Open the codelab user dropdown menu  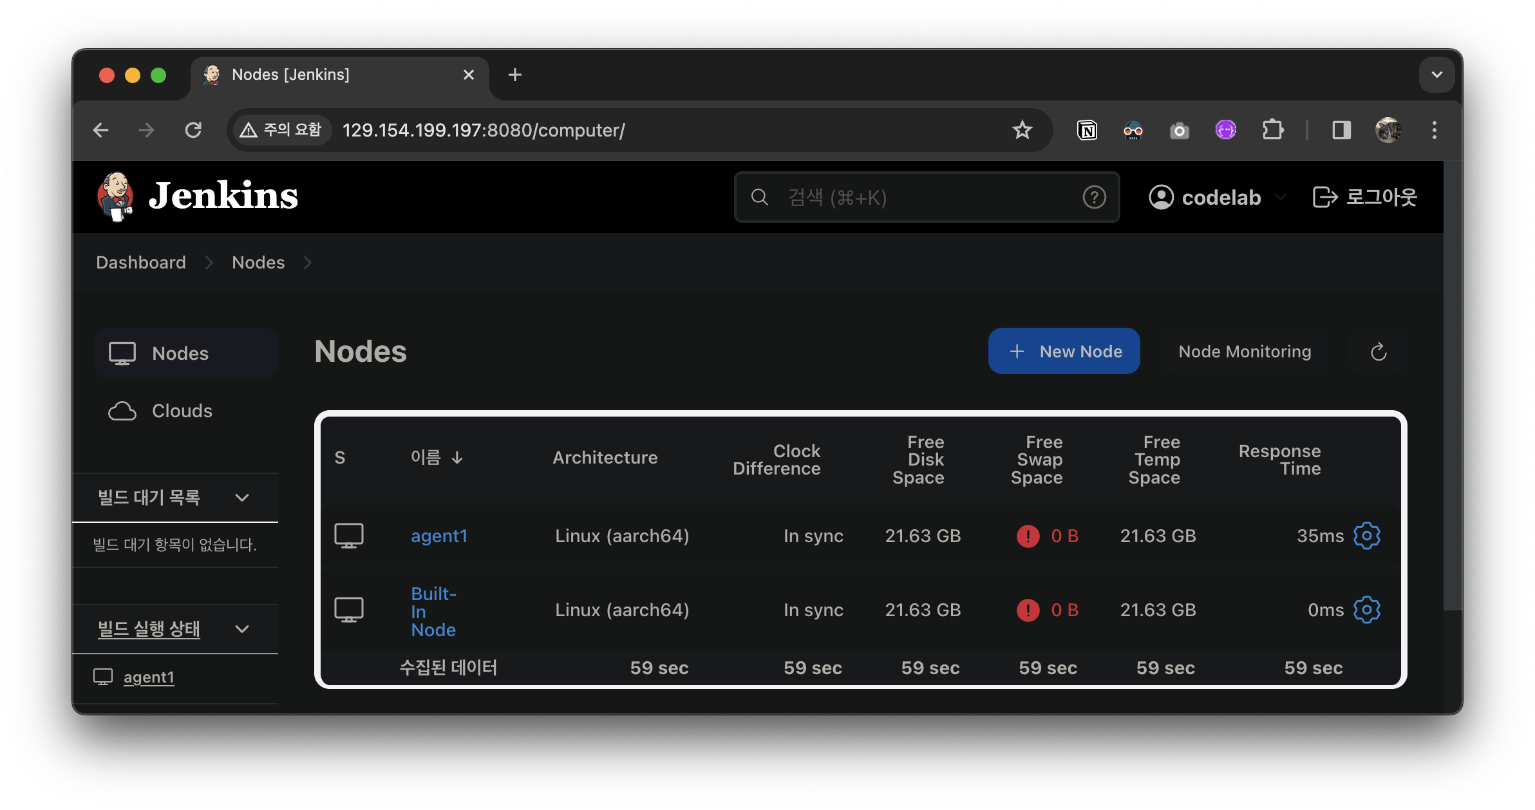click(x=1281, y=197)
